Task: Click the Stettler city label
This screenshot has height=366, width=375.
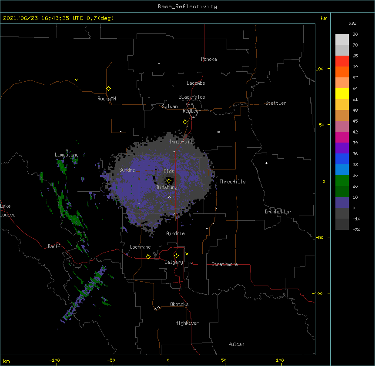Action: 276,103
